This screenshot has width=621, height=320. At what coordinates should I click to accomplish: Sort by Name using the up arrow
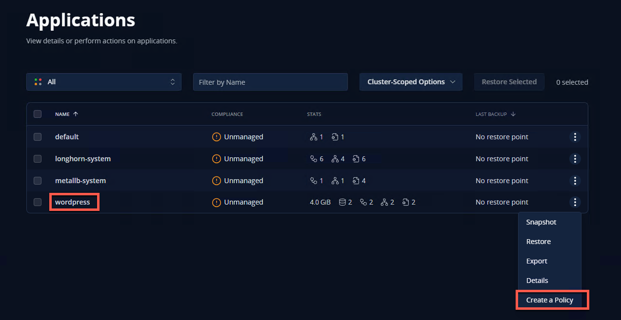click(x=76, y=114)
